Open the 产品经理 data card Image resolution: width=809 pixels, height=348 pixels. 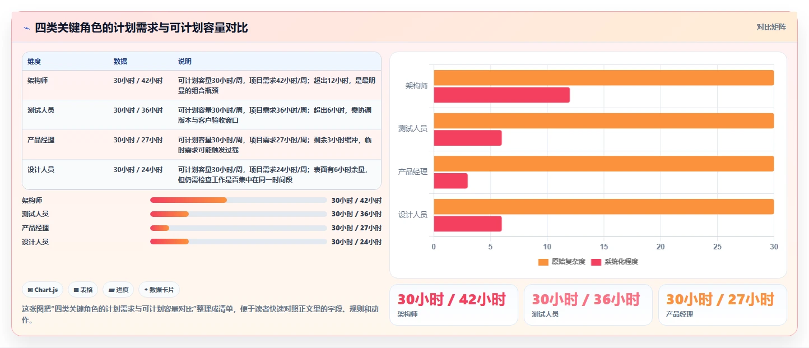point(722,305)
